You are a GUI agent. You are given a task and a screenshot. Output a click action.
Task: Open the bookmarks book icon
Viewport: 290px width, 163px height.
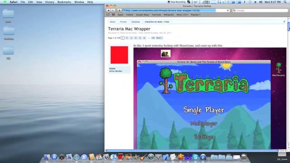(x=108, y=14)
